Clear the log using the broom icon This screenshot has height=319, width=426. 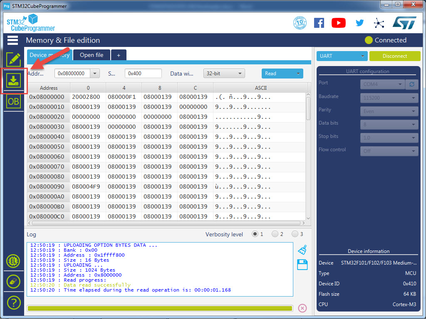[x=302, y=249]
